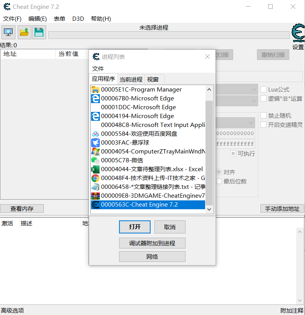This screenshot has height=315, width=305.
Task: Click process list scrollbar down arrow
Action: [209, 209]
